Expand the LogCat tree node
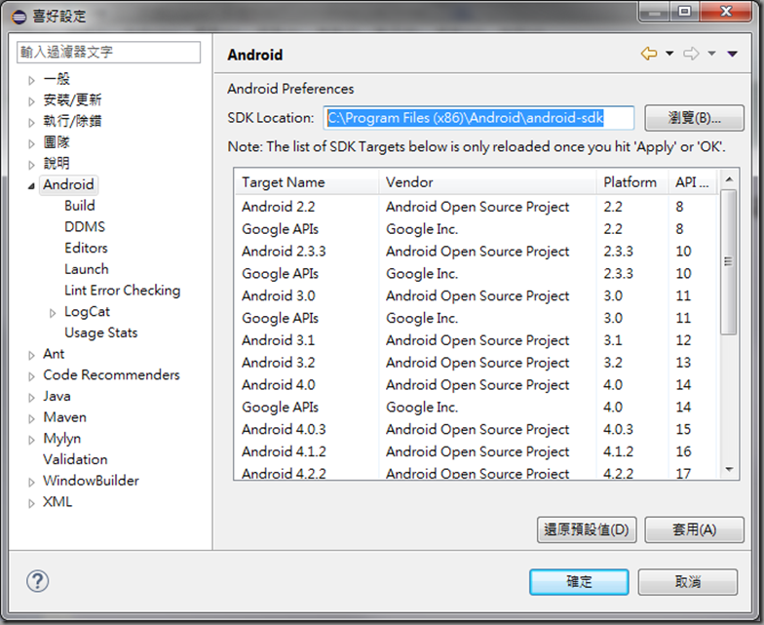 [53, 313]
